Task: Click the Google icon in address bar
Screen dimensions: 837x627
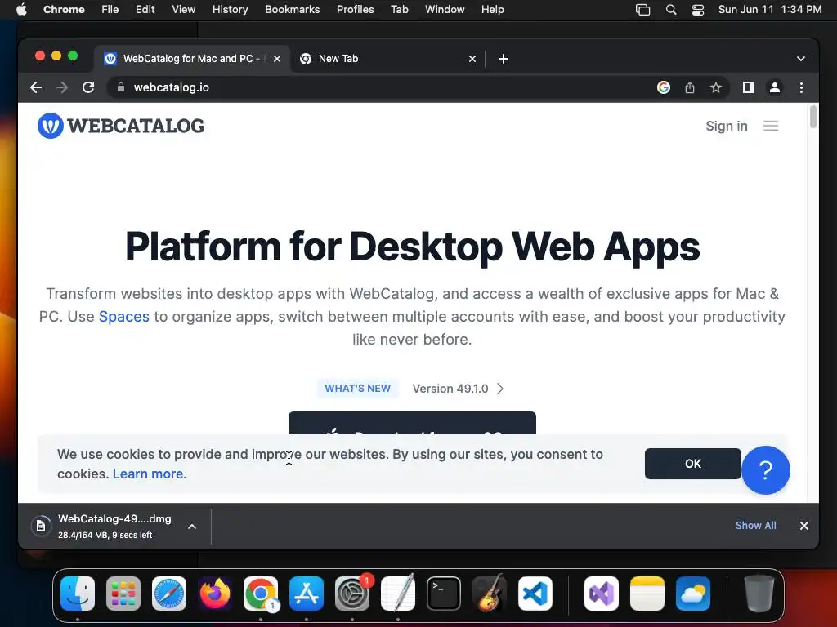Action: 664,87
